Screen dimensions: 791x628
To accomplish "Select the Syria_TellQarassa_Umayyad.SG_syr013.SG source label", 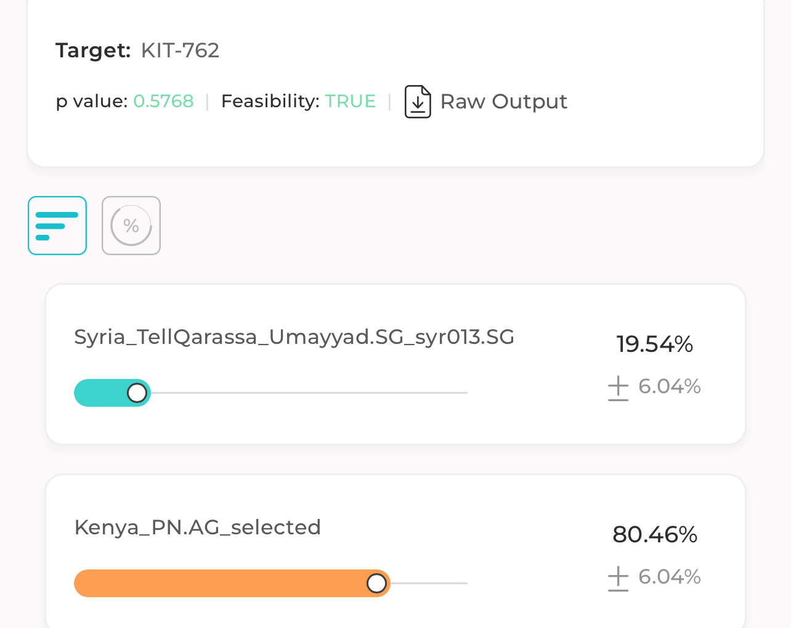I will (x=294, y=338).
